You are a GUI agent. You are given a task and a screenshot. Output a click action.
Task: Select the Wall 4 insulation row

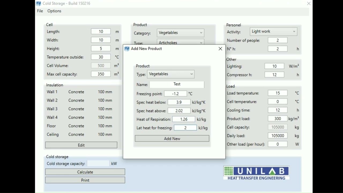pyautogui.click(x=80, y=117)
